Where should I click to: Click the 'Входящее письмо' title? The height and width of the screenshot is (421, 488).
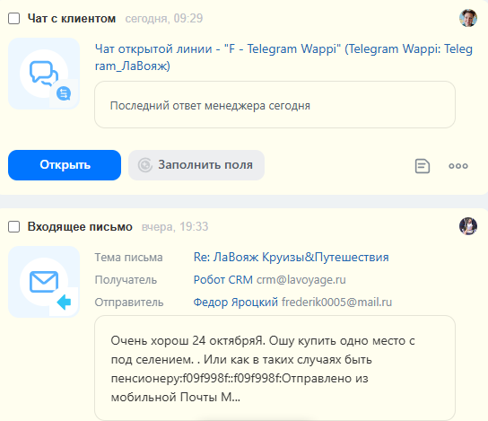(x=80, y=227)
